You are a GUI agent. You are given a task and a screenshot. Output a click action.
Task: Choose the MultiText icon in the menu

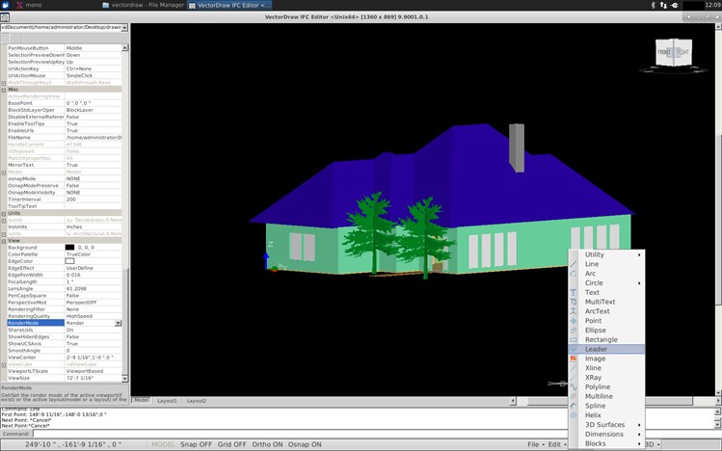point(574,302)
